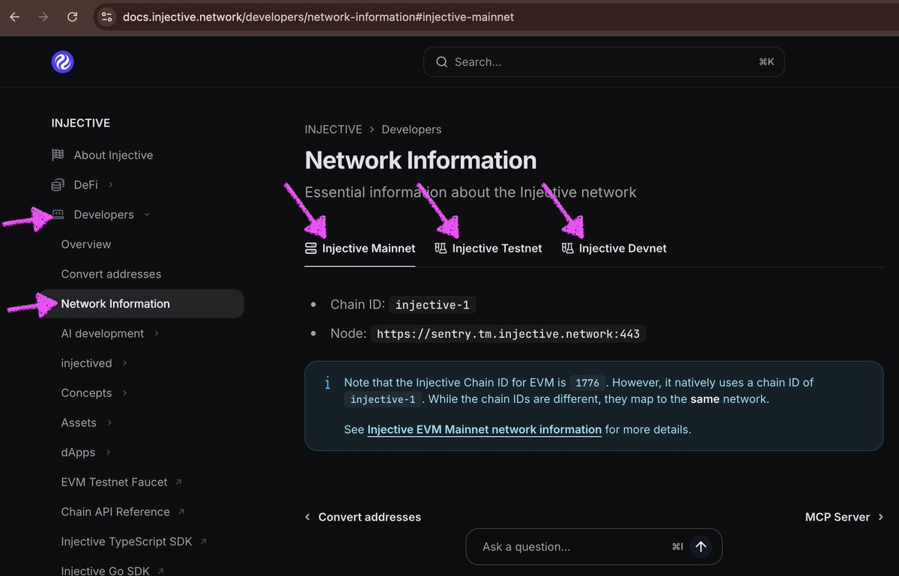
Task: Expand the AI development chevron
Action: [x=157, y=333]
